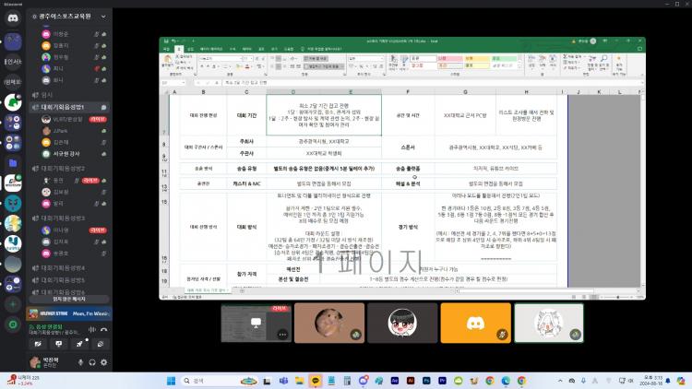Screen dimensions: 692x389
Task: Click the 읽지 않은 메시지 button
Action: [x=69, y=299]
